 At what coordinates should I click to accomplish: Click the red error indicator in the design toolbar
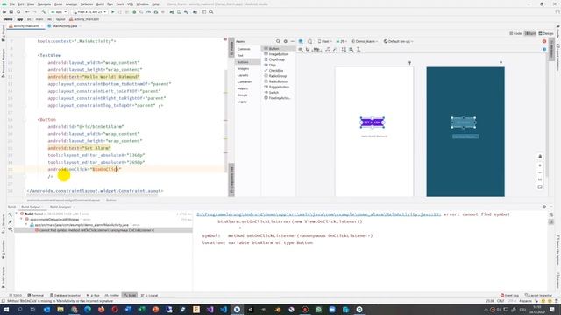click(544, 41)
